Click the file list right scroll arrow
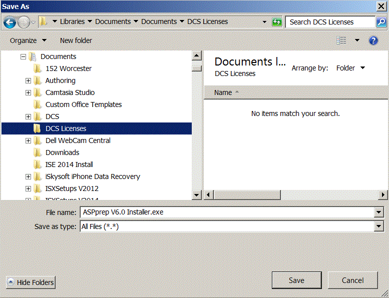This screenshot has height=298, width=389. click(383, 195)
